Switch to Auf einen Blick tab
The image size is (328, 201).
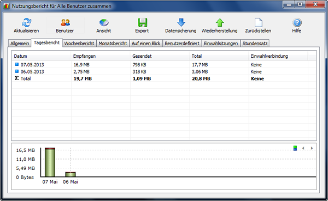click(x=146, y=44)
